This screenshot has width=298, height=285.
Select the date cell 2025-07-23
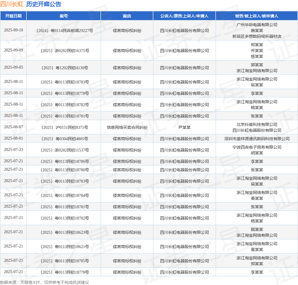[13, 149]
